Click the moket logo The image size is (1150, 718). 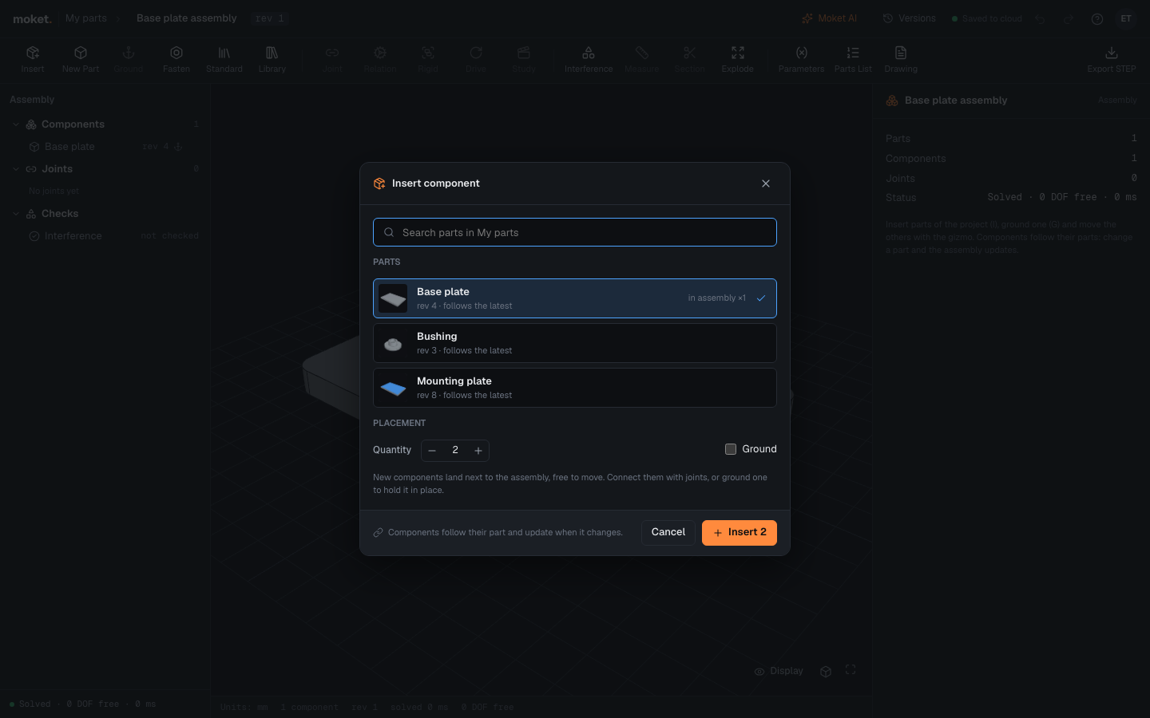coord(33,18)
